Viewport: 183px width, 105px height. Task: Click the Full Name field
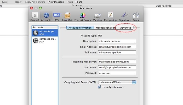pyautogui.click(x=117, y=52)
